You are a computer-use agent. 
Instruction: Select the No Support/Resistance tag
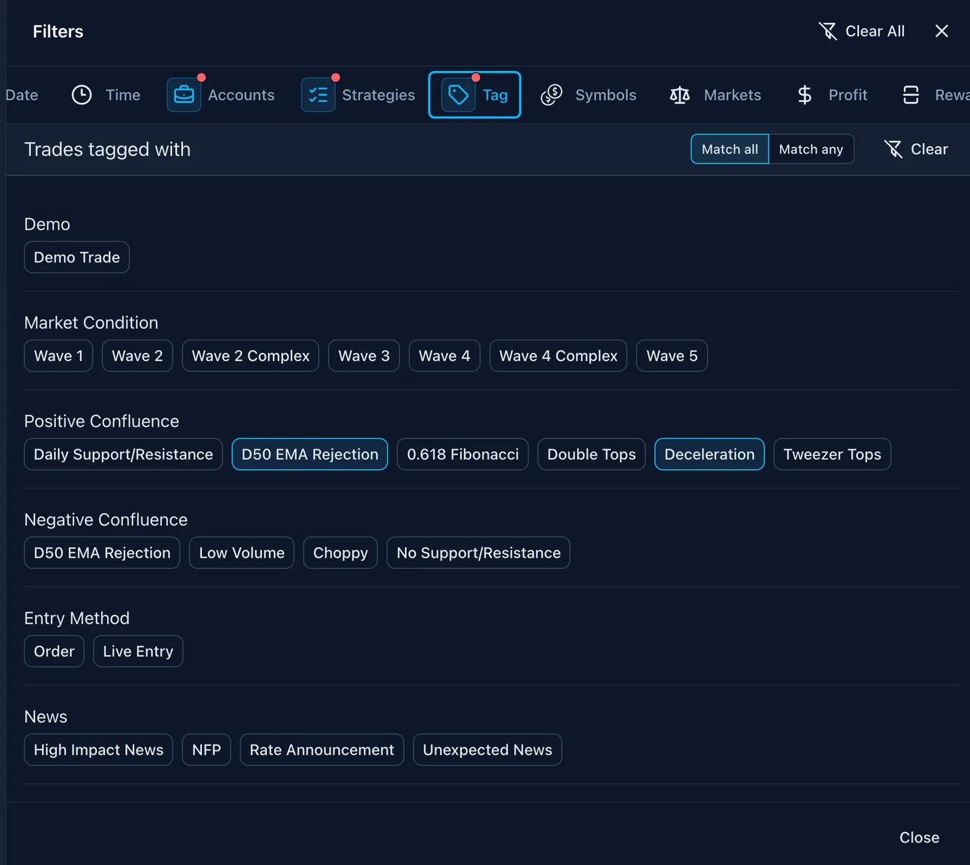coord(478,553)
